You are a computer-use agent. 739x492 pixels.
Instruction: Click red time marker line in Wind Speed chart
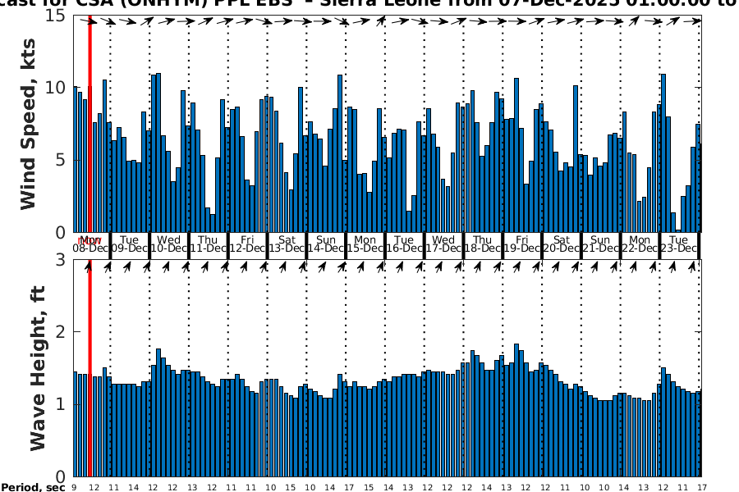point(90,123)
